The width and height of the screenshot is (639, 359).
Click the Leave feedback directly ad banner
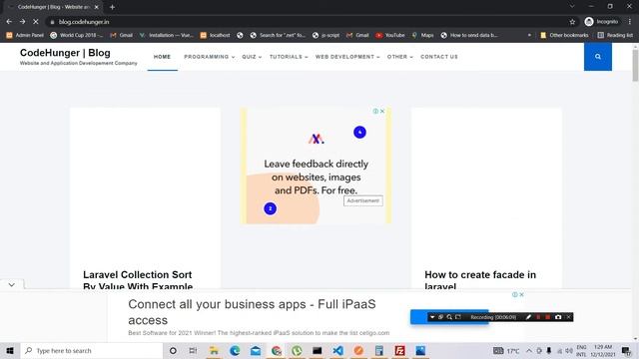point(316,166)
